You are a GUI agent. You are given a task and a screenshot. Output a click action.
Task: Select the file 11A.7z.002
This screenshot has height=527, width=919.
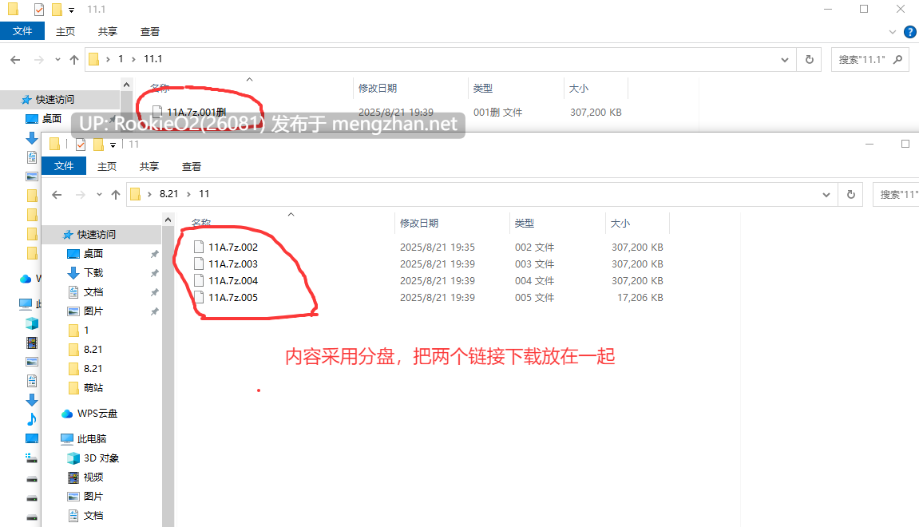[233, 248]
